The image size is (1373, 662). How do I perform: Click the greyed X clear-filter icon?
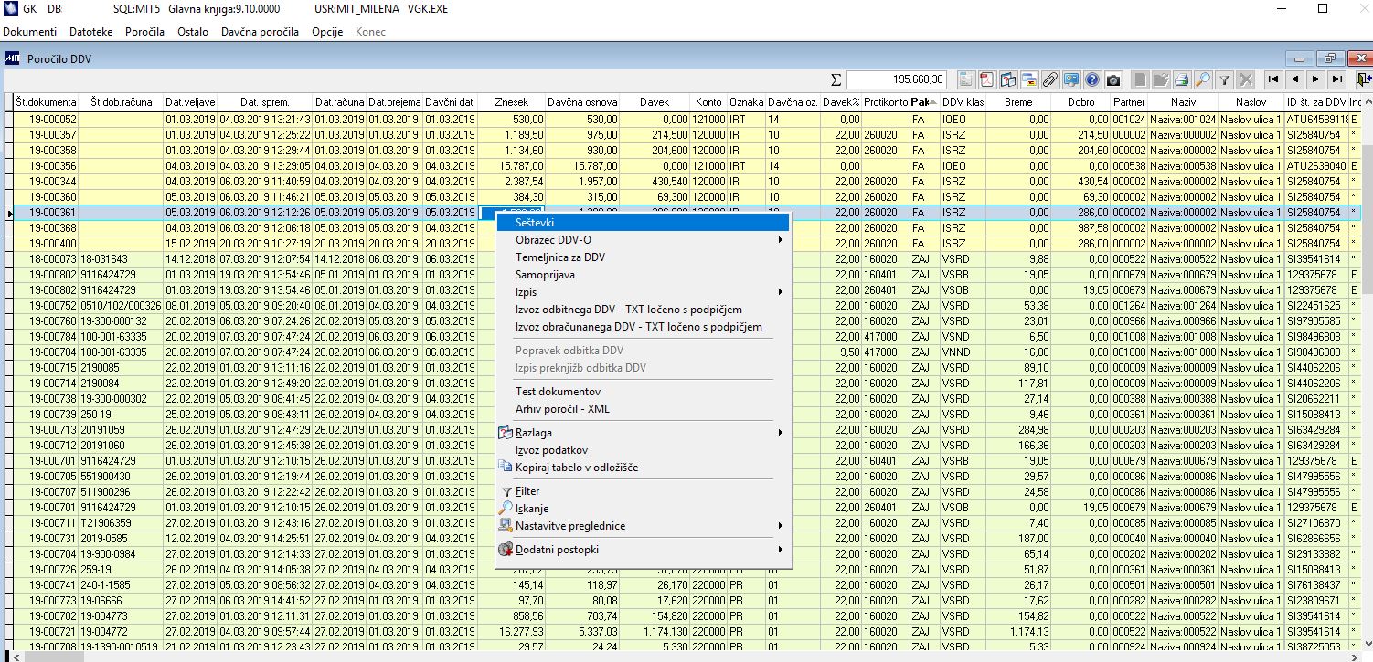(x=1245, y=79)
